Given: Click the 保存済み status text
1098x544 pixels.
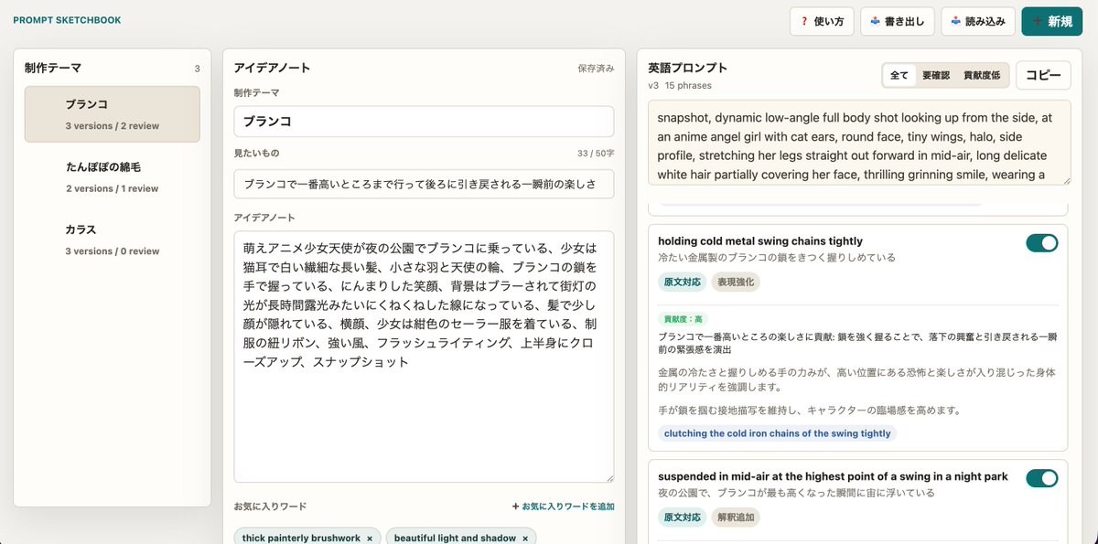Looking at the screenshot, I should click(x=596, y=69).
